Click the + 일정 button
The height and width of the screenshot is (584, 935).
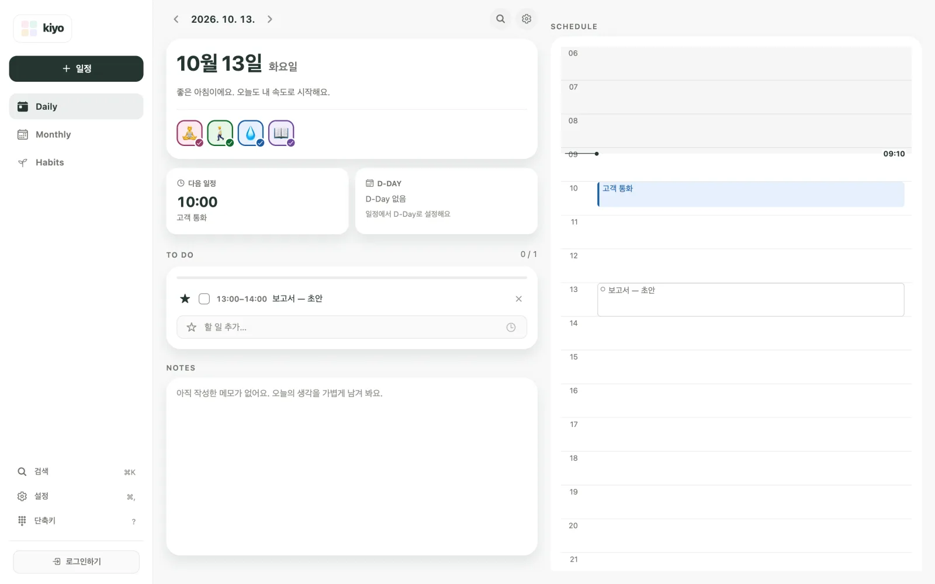click(76, 68)
